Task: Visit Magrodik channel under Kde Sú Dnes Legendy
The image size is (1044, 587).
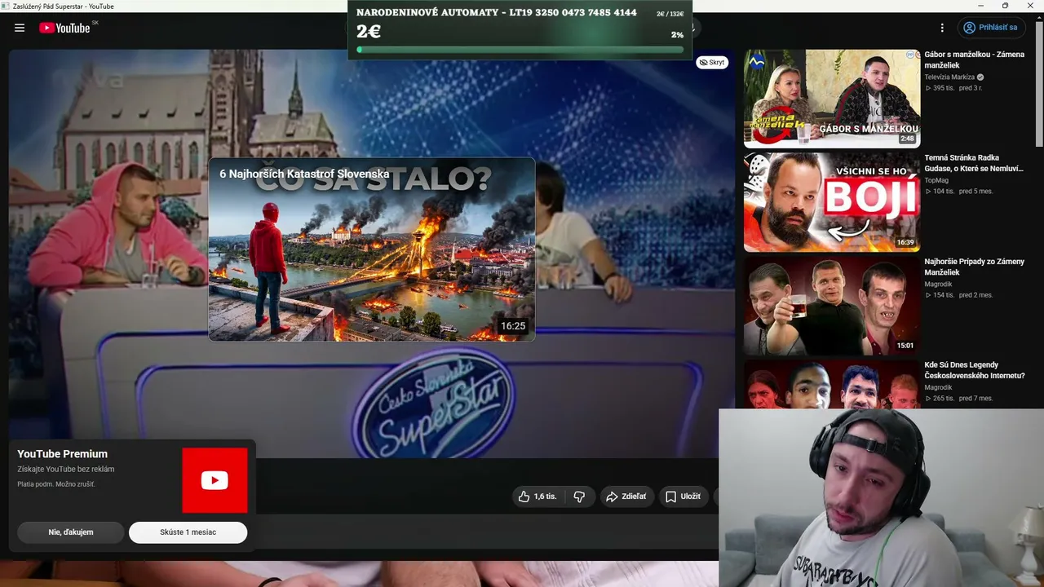Action: pos(938,387)
